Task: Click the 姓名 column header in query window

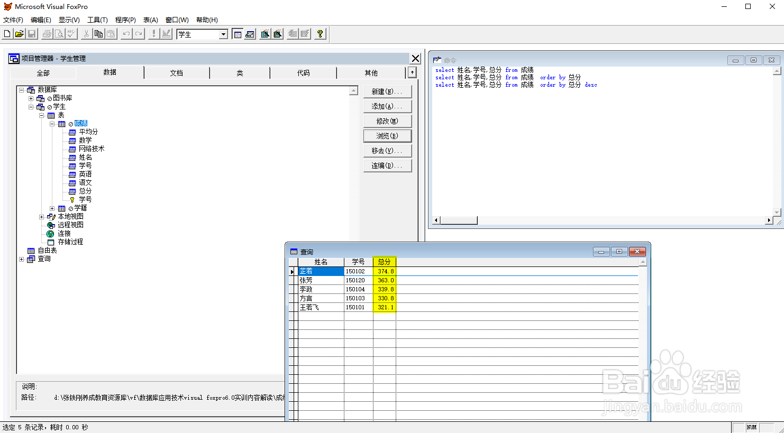Action: [321, 262]
